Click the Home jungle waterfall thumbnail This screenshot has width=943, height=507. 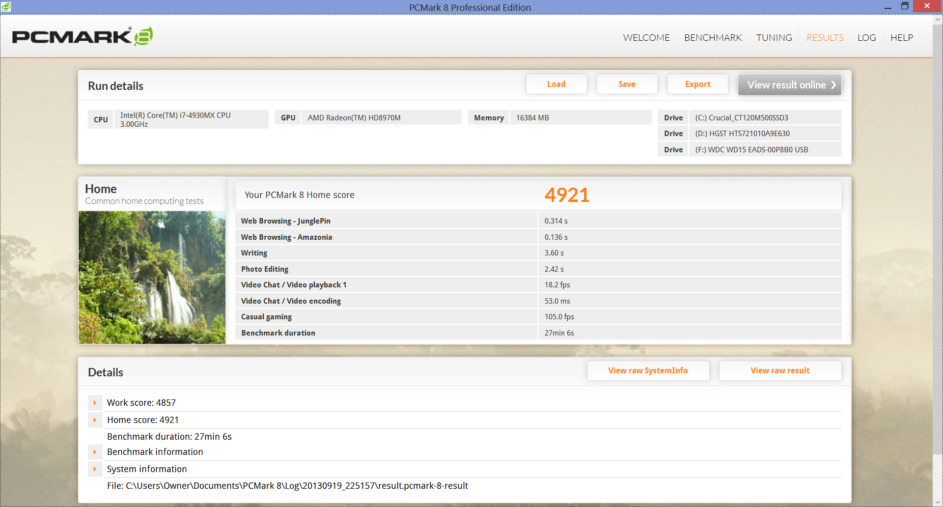point(152,278)
